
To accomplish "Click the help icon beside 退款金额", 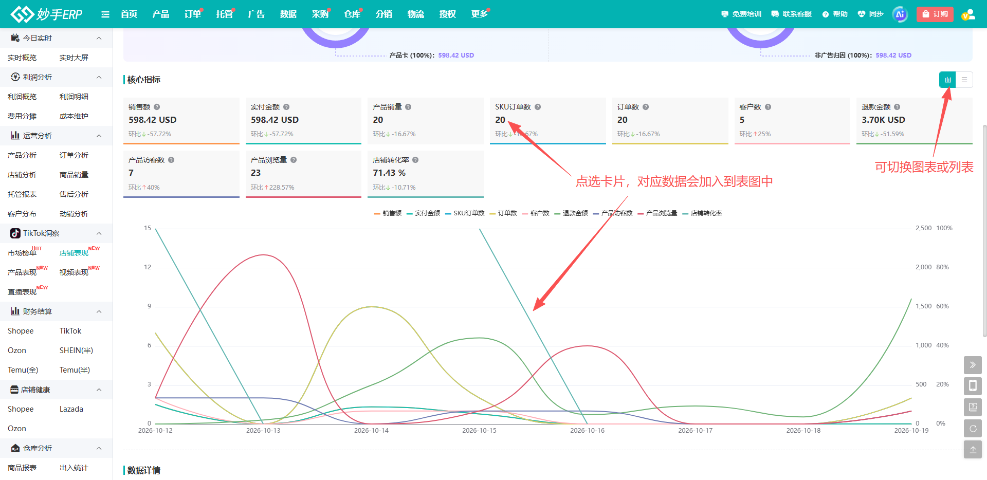I will coord(897,107).
